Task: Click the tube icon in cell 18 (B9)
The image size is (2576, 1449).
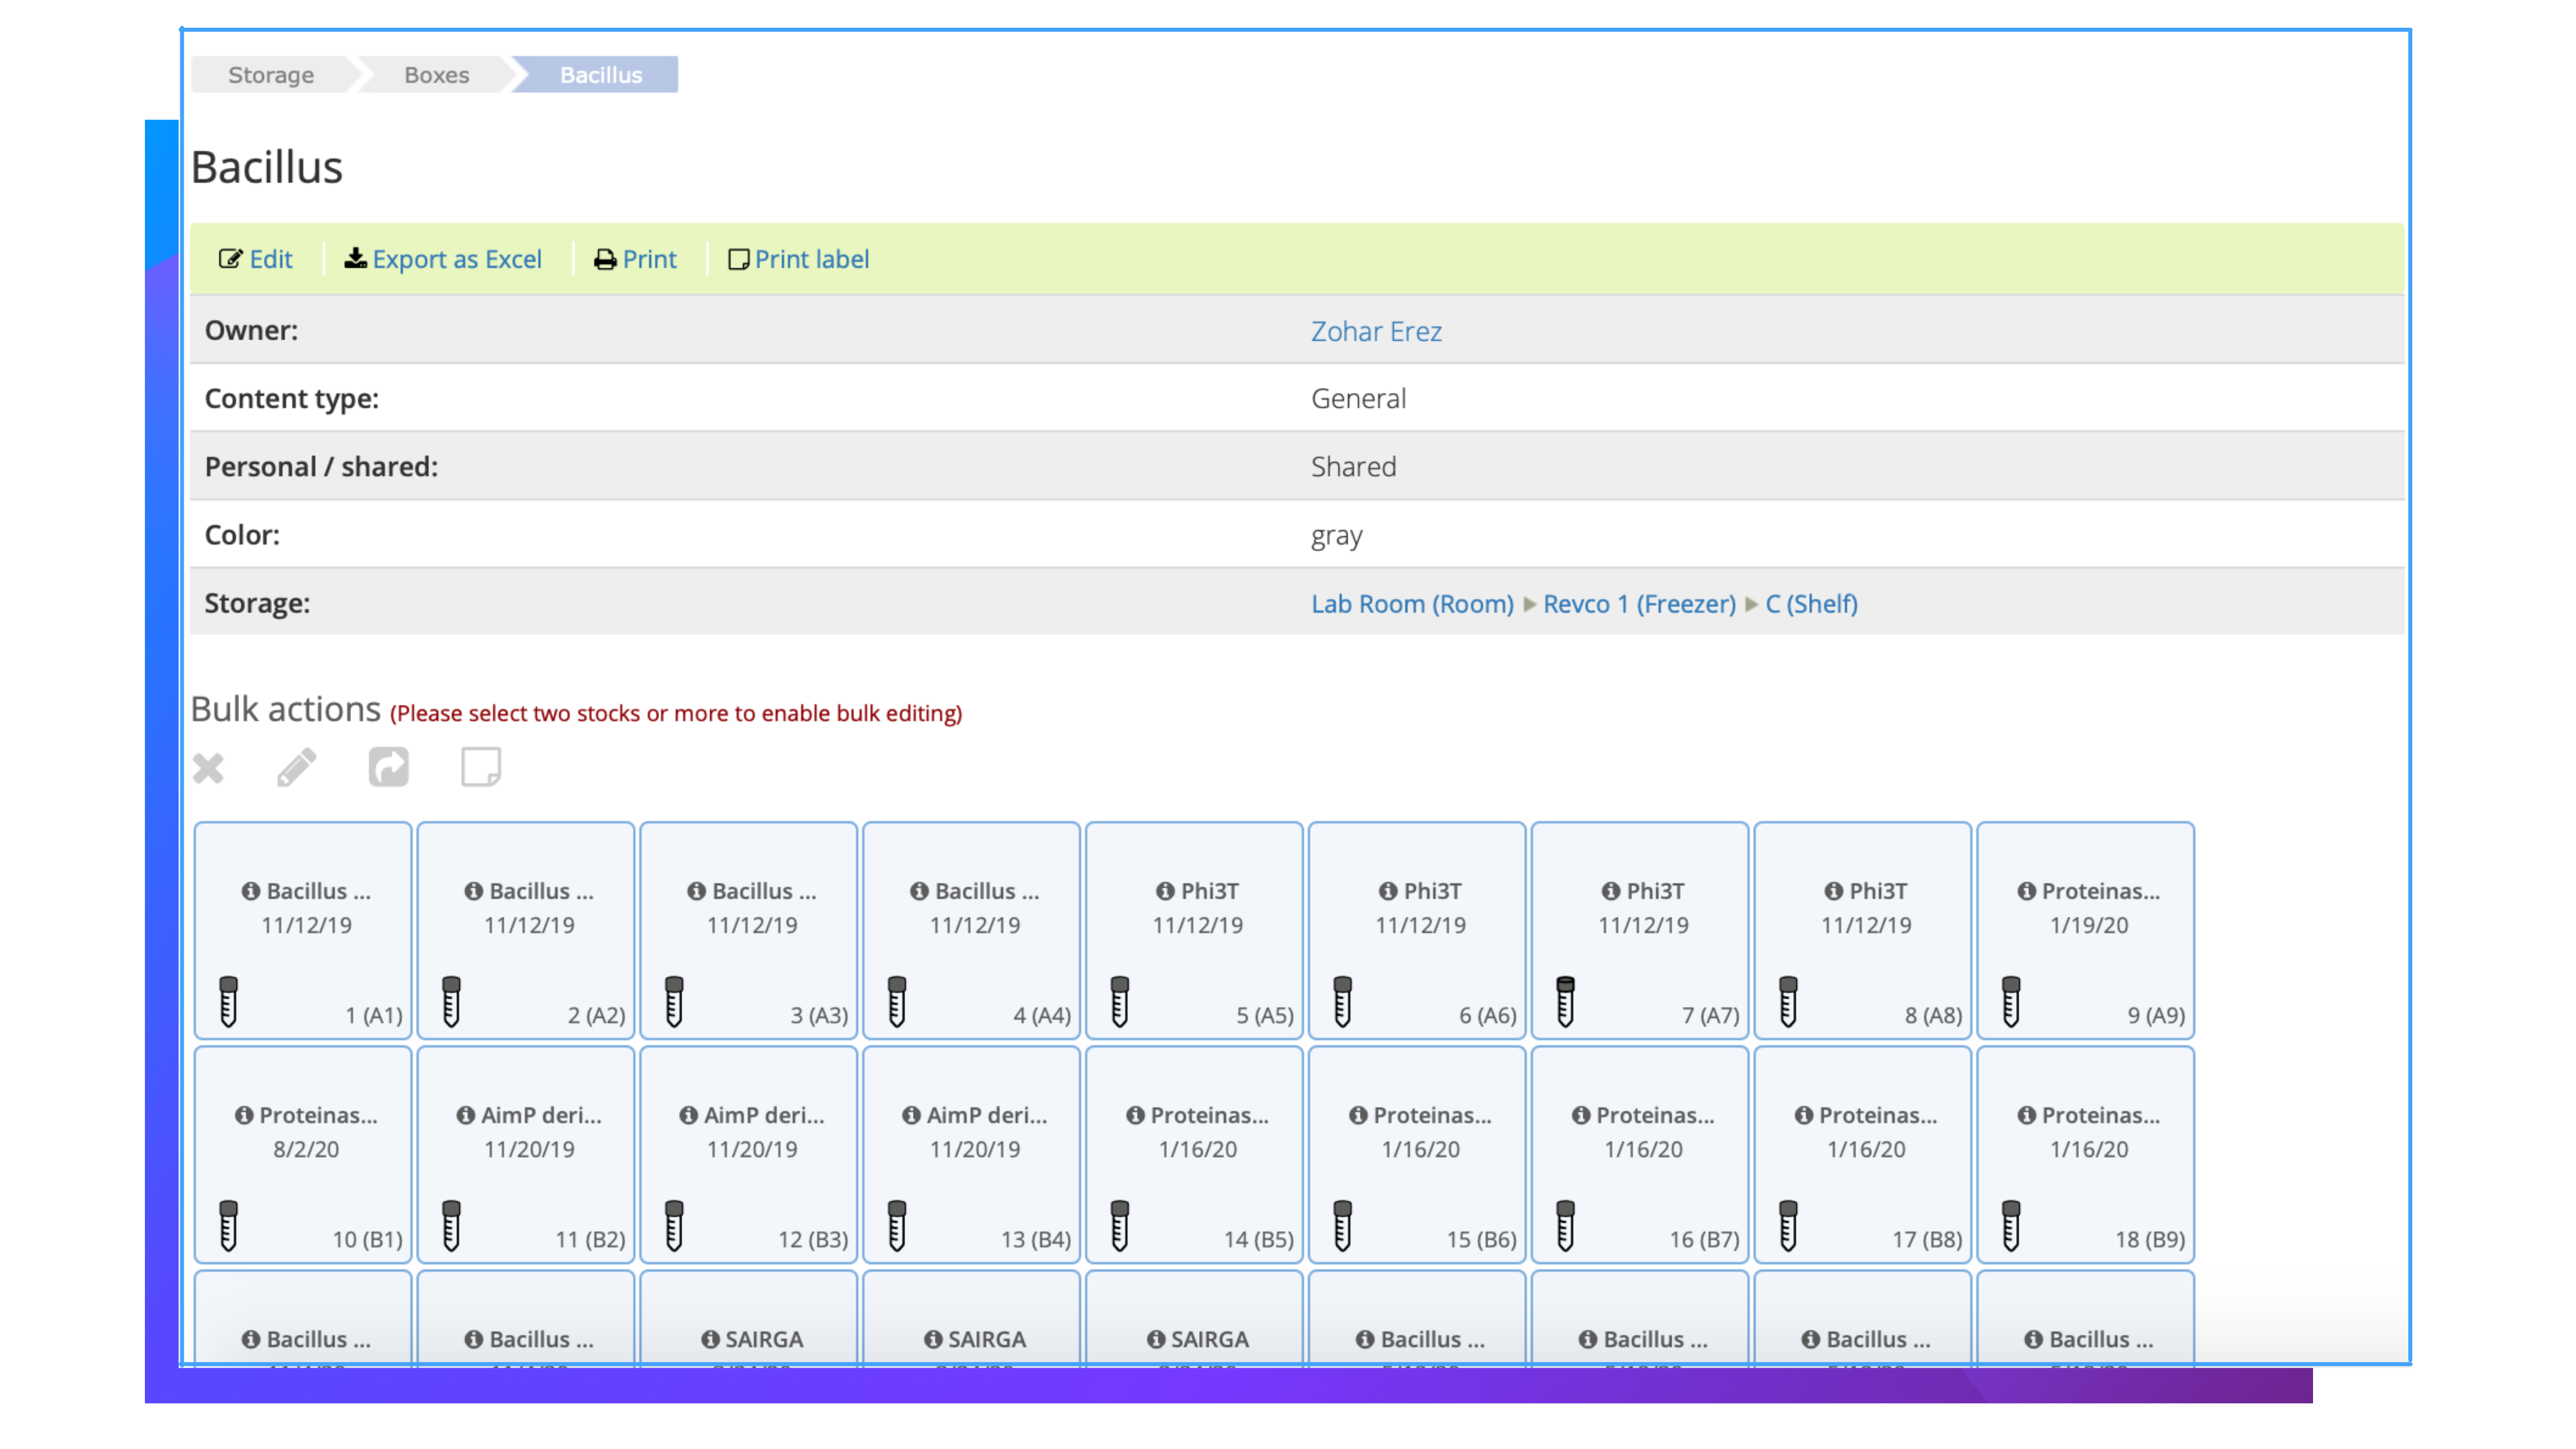Action: pyautogui.click(x=2011, y=1225)
